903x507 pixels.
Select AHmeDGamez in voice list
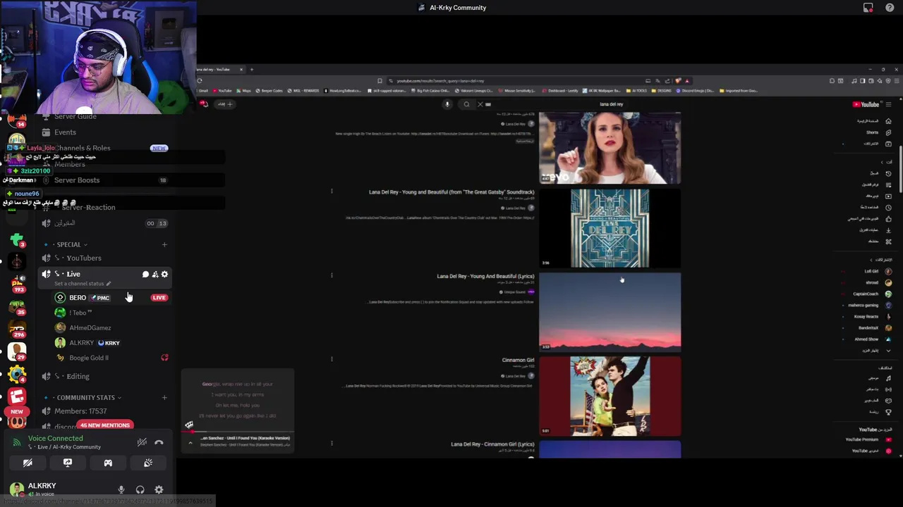pyautogui.click(x=90, y=327)
